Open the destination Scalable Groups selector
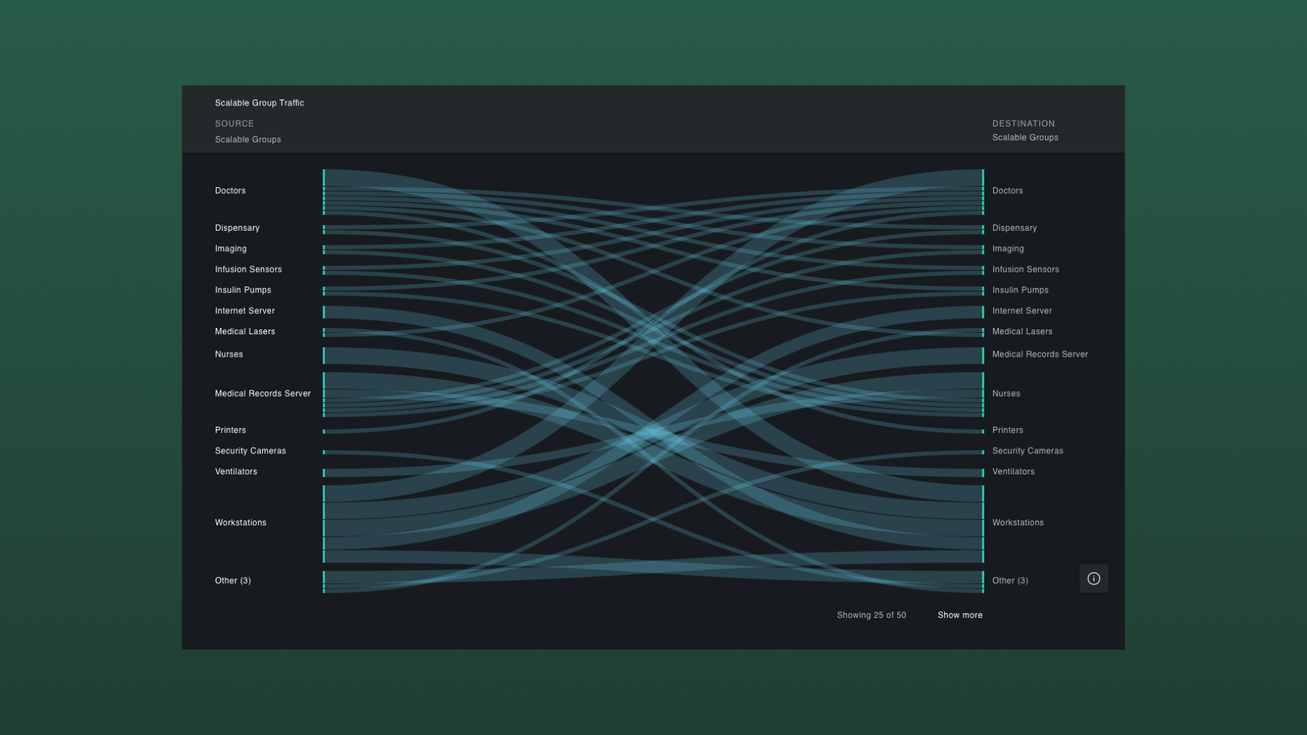Viewport: 1307px width, 735px height. click(x=1024, y=137)
